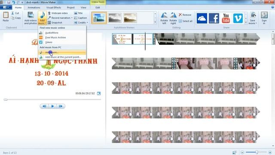
Task: Share movie to OneDrive cloud
Action: coord(202,18)
